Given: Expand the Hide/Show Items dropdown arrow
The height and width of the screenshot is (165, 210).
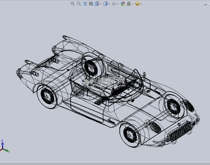Looking at the screenshot, I should coord(118,4).
